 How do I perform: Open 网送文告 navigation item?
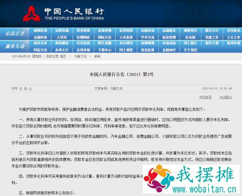click(x=40, y=50)
